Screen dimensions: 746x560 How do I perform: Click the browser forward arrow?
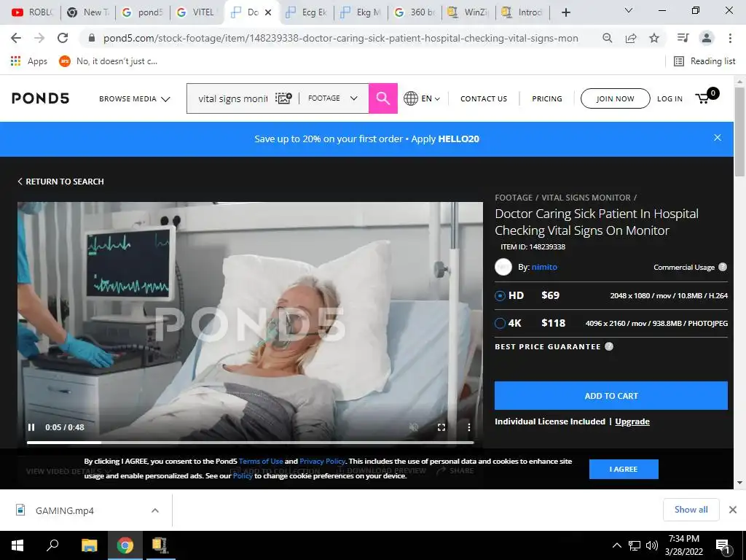pyautogui.click(x=39, y=38)
